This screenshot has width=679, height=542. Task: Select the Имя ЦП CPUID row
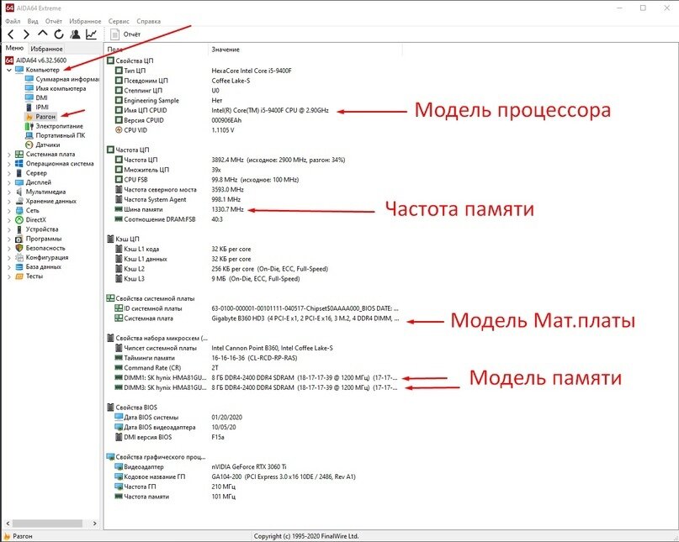click(252, 110)
